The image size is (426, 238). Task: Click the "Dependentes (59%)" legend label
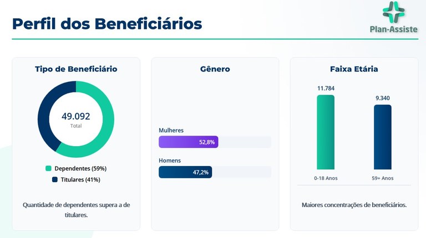80,168
